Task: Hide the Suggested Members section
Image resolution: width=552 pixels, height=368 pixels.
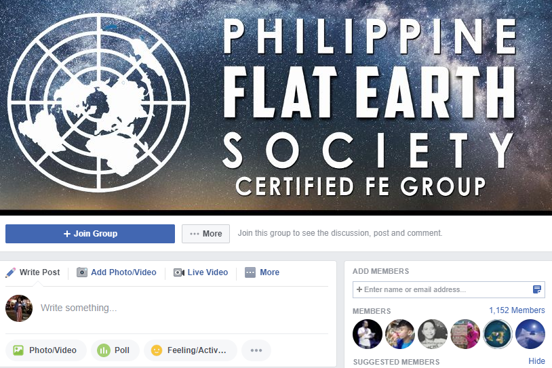Action: 536,361
